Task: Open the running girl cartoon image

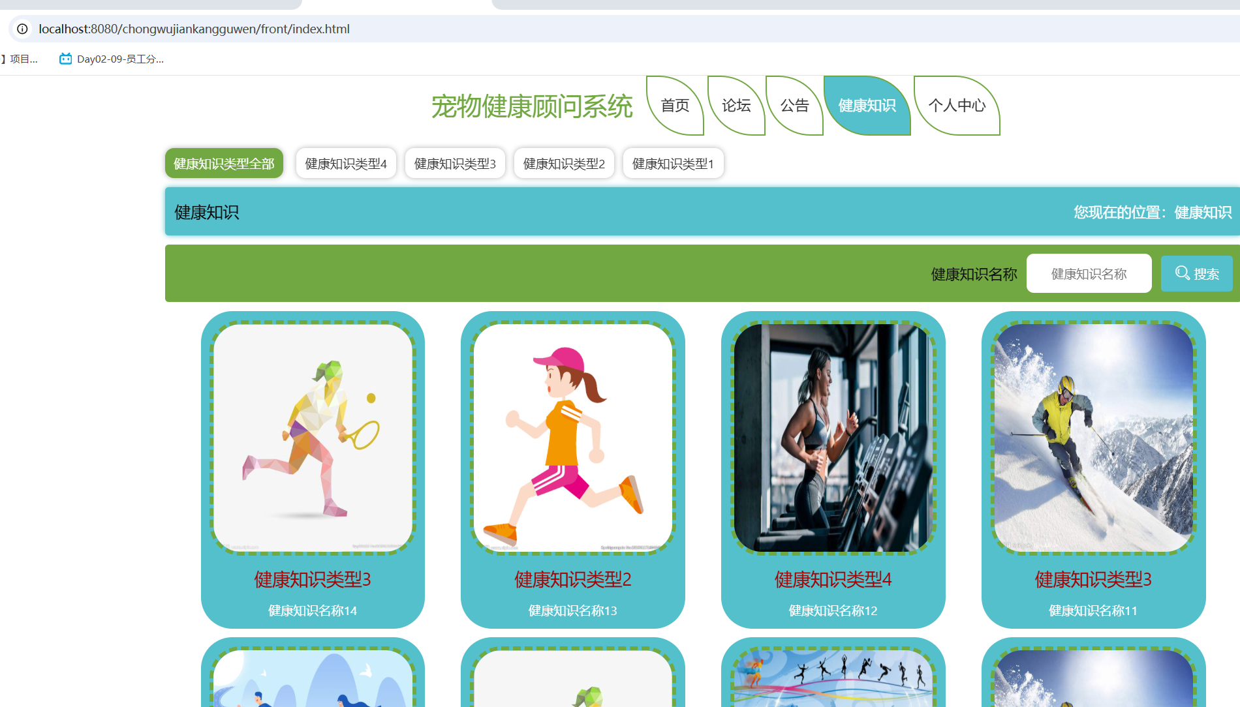Action: (572, 438)
